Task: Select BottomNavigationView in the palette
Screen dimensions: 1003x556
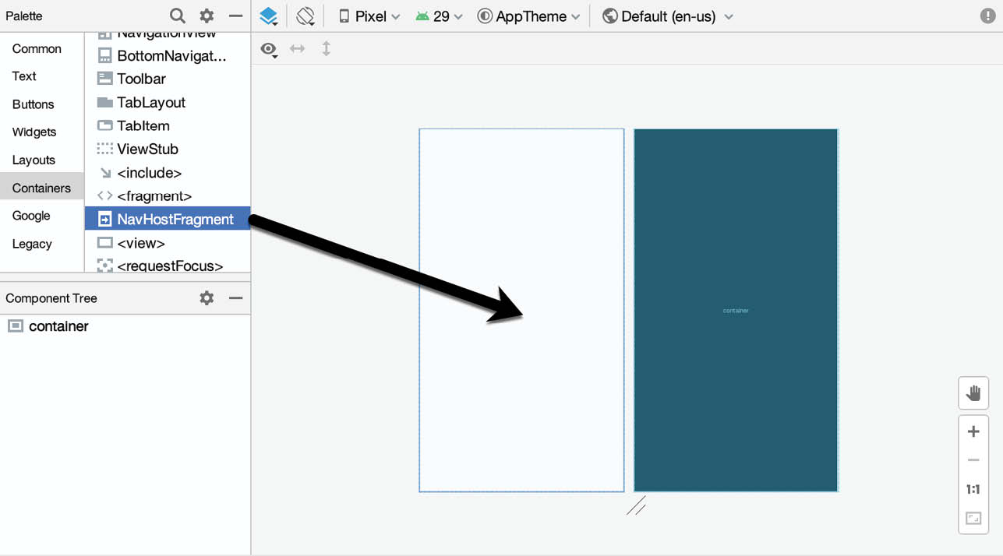Action: click(168, 55)
